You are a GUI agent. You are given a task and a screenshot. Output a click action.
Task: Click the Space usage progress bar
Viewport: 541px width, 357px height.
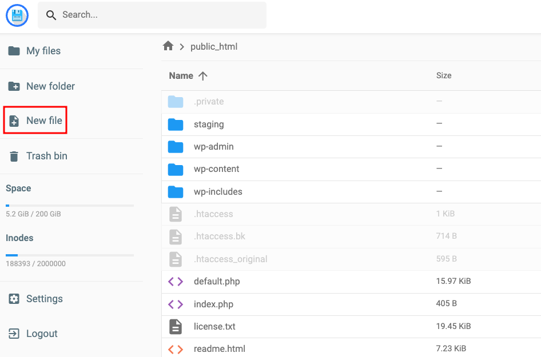[x=69, y=205]
